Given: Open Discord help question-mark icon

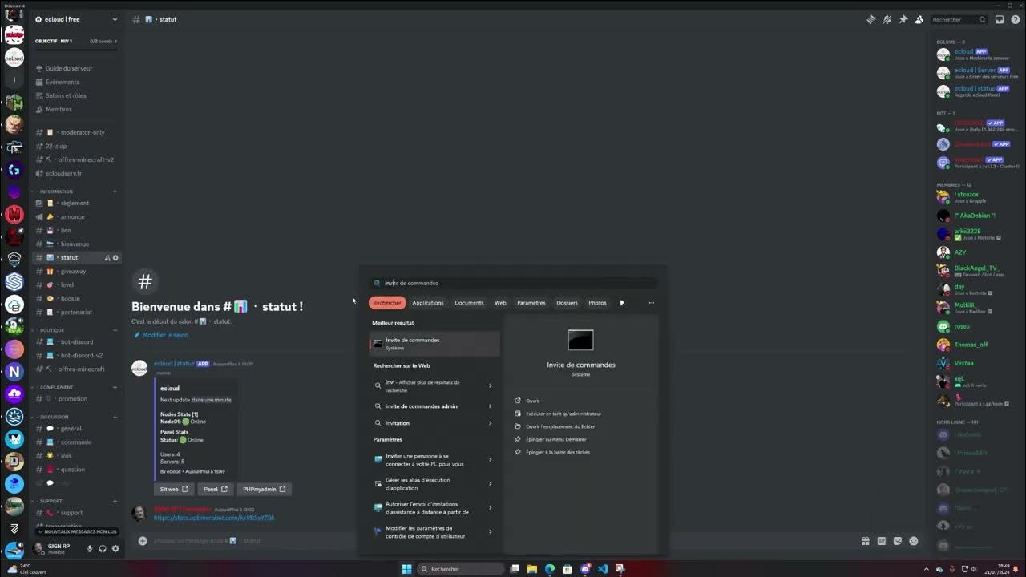Looking at the screenshot, I should click(1016, 19).
